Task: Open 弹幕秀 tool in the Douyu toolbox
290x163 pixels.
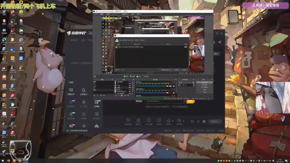Action: click(84, 116)
